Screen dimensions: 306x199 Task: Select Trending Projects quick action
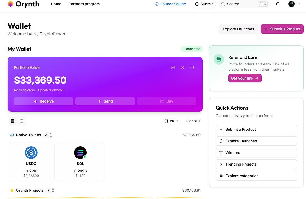tap(256, 164)
